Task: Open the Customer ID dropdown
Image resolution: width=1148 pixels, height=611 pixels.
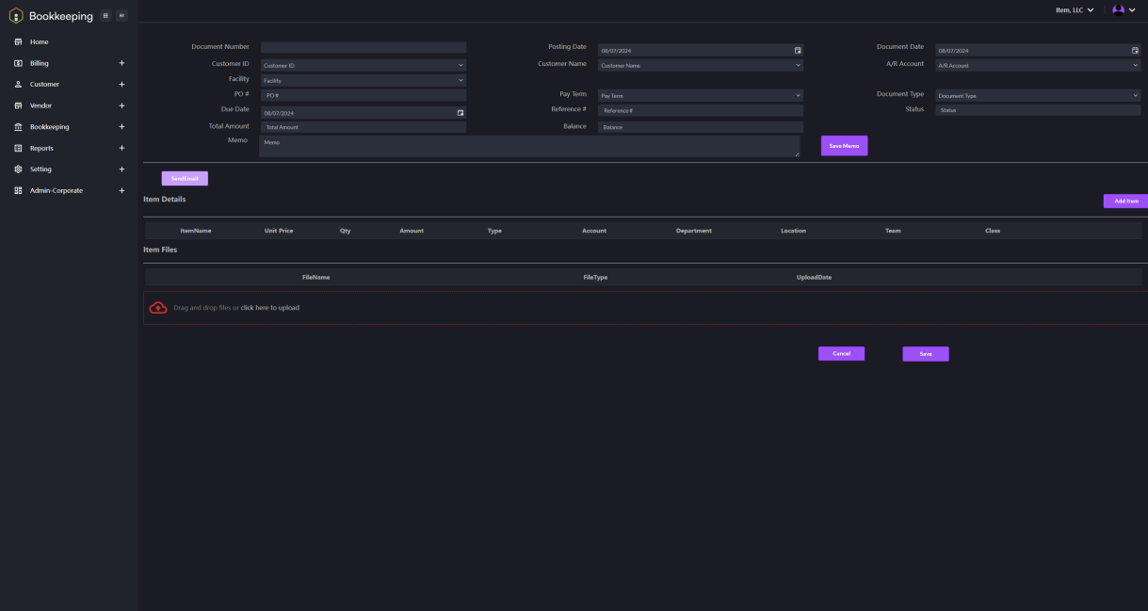Action: 363,64
